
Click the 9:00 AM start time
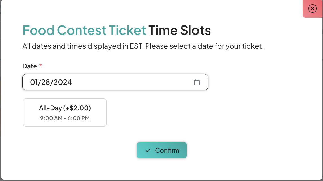click(51, 118)
